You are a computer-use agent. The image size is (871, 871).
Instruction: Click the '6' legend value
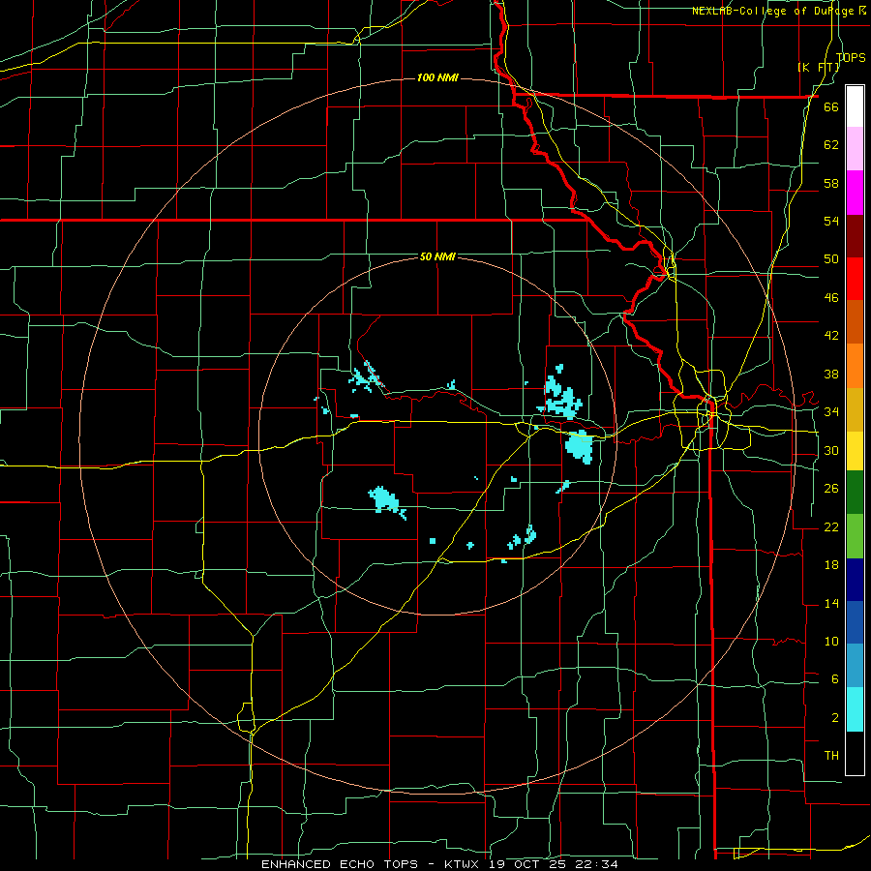[834, 678]
